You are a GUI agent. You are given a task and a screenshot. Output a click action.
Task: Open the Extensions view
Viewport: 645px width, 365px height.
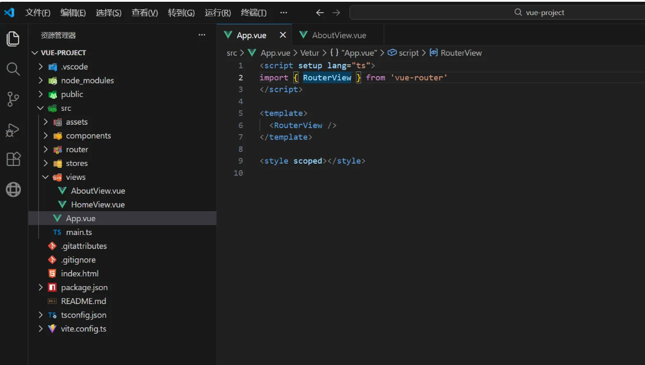tap(13, 159)
